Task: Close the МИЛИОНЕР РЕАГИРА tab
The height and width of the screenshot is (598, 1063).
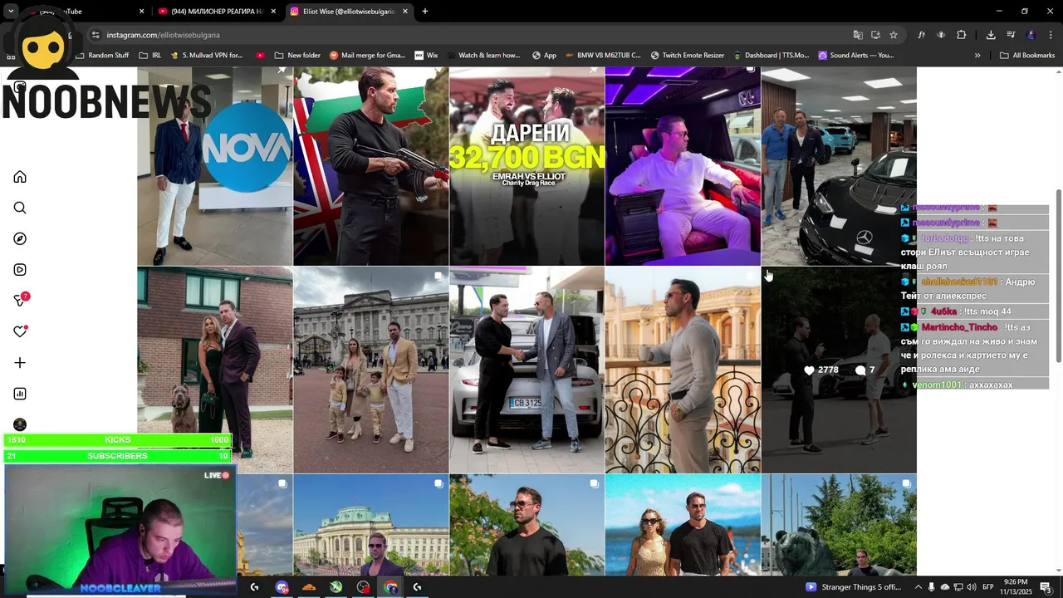Action: [273, 12]
